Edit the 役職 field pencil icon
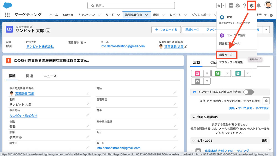Viewport: 277px width, 156px height. (x=88, y=126)
